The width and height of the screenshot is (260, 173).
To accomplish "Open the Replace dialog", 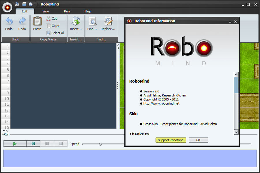I will [108, 24].
